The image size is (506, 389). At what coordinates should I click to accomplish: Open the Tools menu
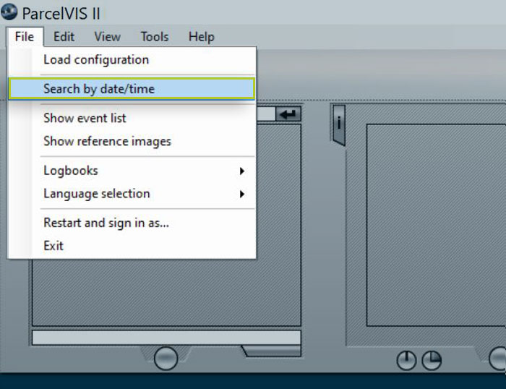[155, 37]
